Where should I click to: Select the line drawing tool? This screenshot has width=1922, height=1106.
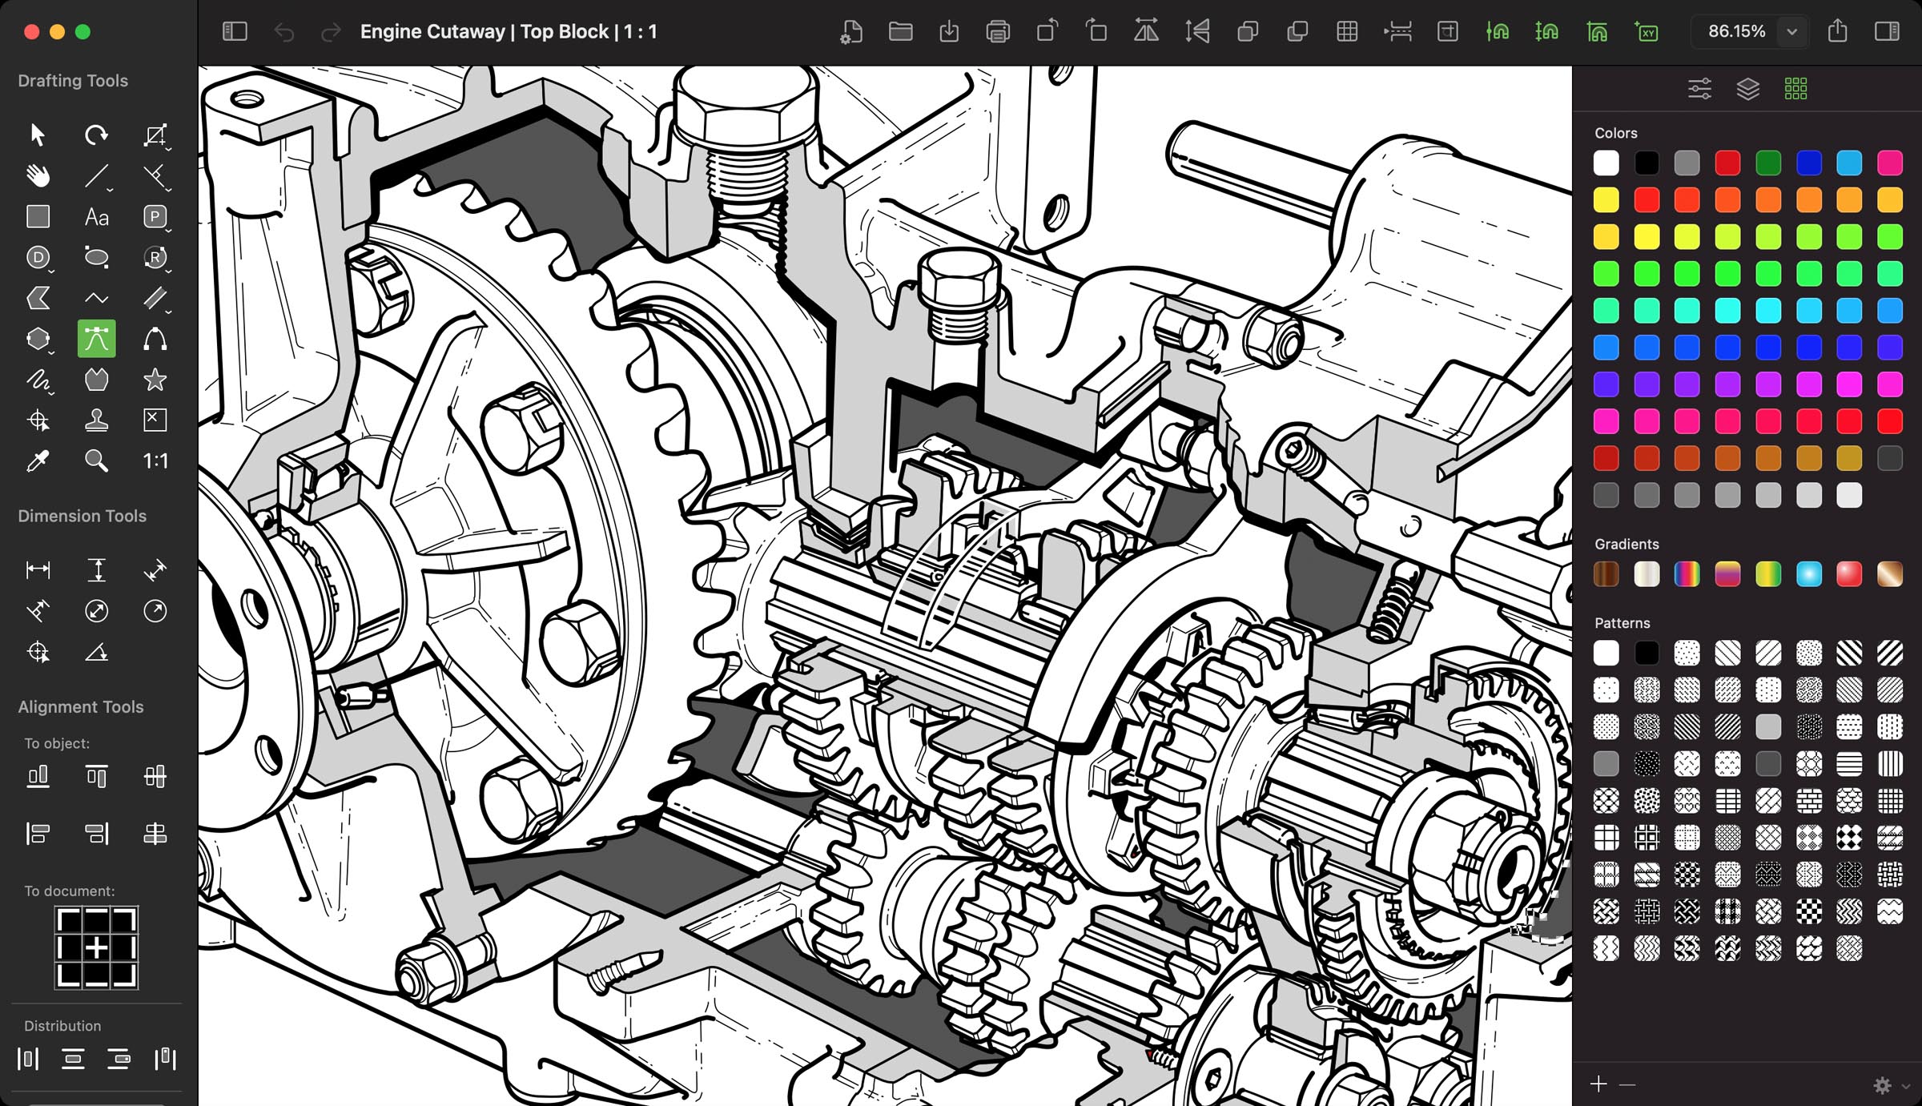pos(96,175)
